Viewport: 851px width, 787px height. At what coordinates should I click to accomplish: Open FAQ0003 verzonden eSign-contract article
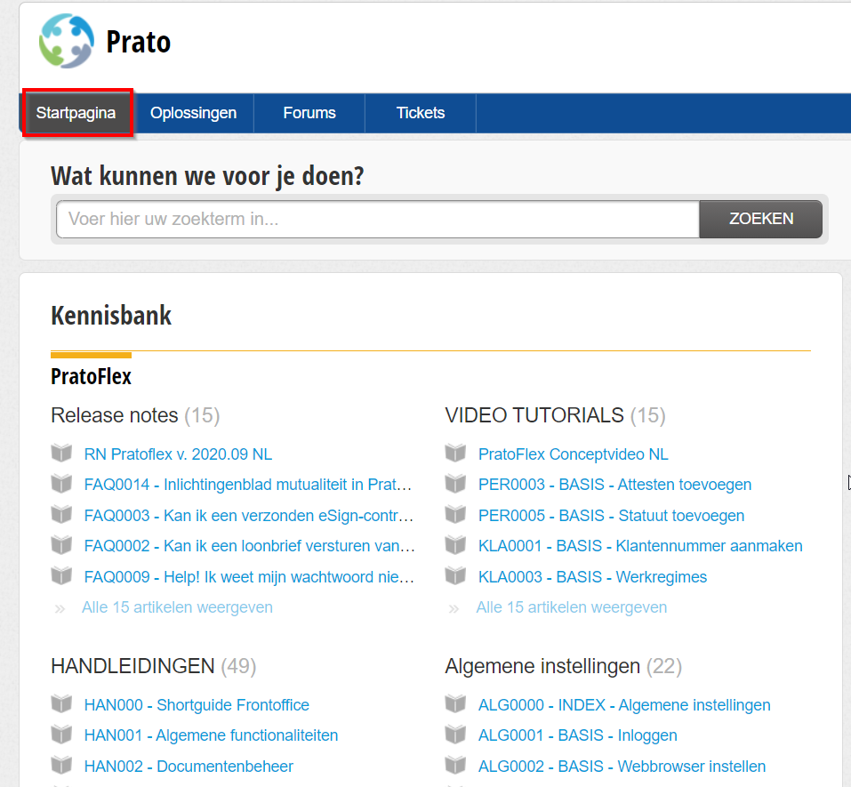pyautogui.click(x=249, y=516)
